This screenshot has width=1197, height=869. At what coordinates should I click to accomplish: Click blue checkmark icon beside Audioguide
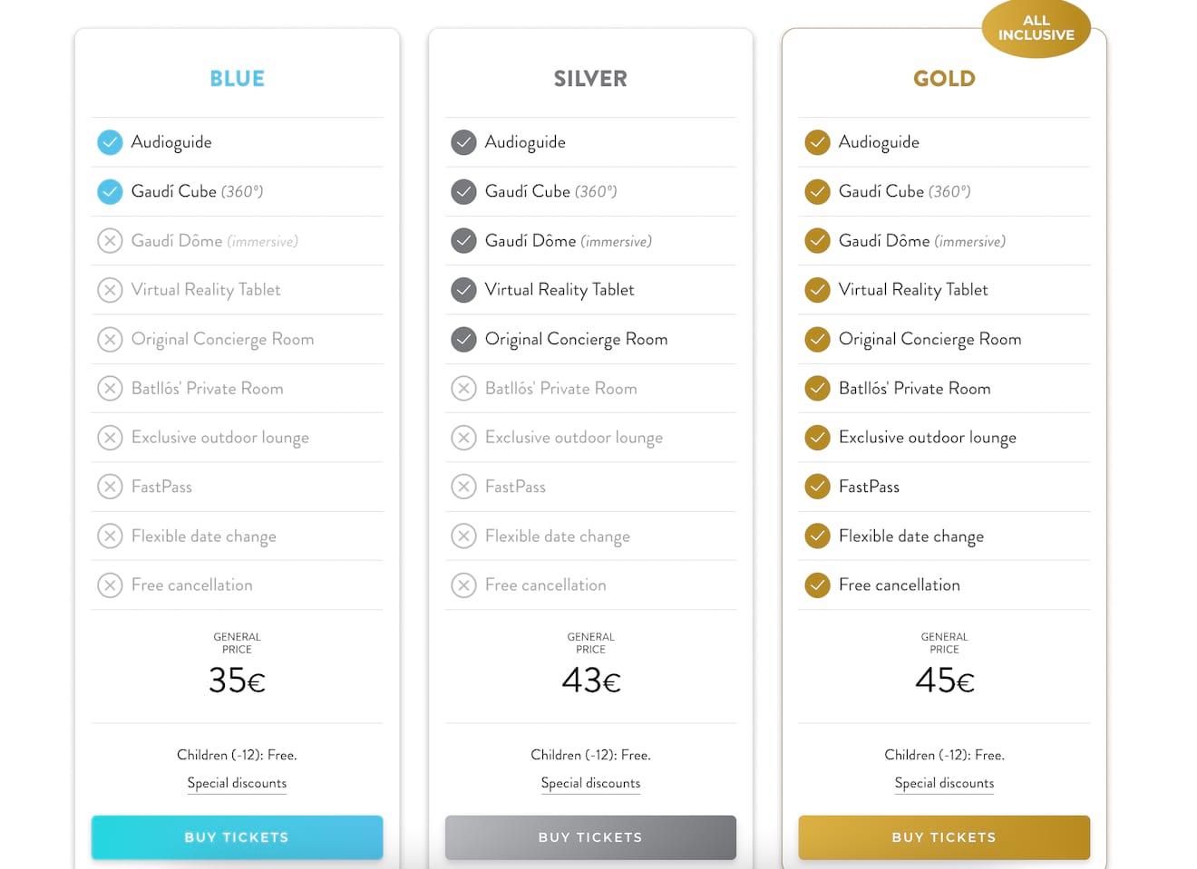[x=110, y=142]
